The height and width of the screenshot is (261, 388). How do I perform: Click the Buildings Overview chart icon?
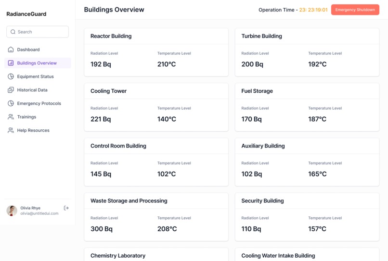point(11,63)
